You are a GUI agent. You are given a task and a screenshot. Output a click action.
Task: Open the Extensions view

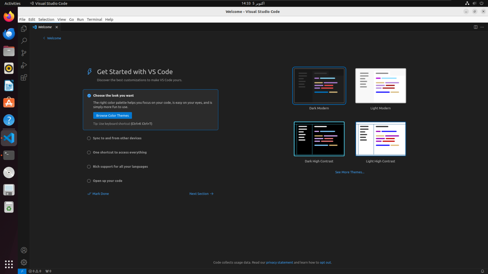click(24, 77)
